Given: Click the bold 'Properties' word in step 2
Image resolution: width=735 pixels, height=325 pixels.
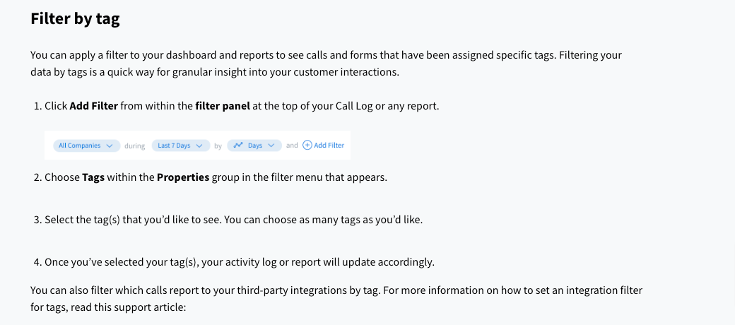Looking at the screenshot, I should pos(183,177).
